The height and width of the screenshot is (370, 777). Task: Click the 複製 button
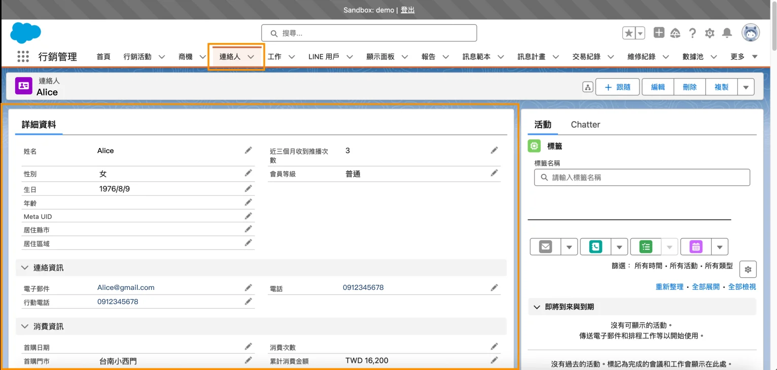click(721, 87)
